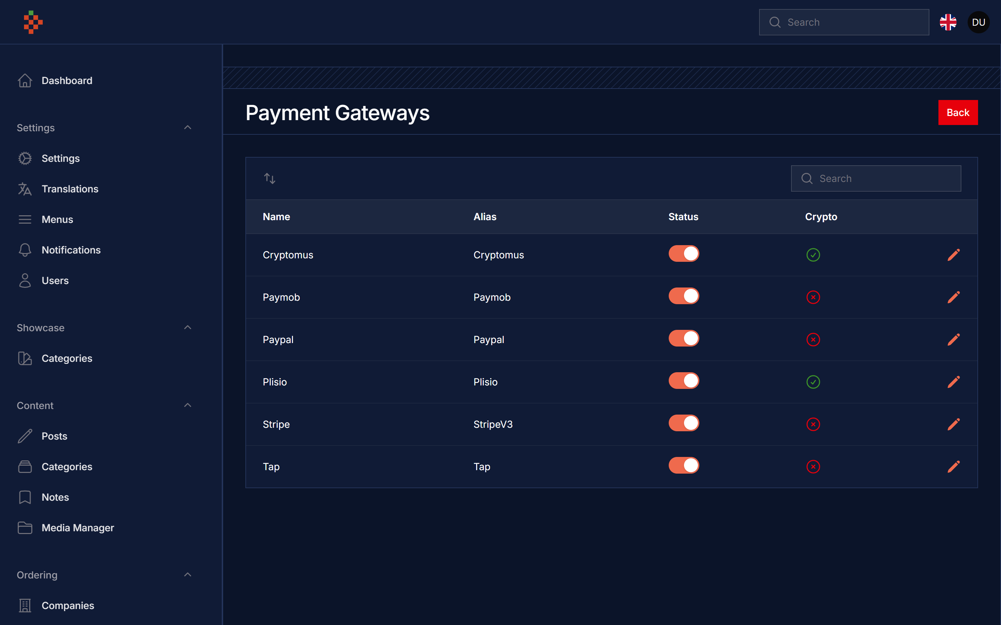The height and width of the screenshot is (625, 1001).
Task: Click the Cryptomus name cell
Action: [288, 255]
